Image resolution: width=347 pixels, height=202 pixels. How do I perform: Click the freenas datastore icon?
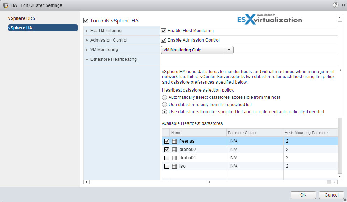pos(174,141)
